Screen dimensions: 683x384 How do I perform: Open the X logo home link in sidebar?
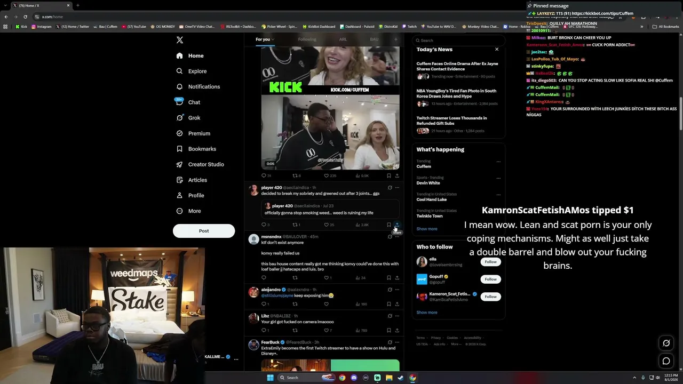(180, 40)
